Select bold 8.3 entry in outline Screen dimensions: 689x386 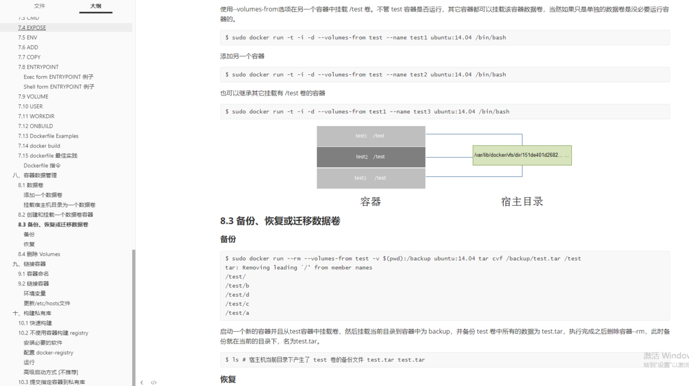[53, 225]
